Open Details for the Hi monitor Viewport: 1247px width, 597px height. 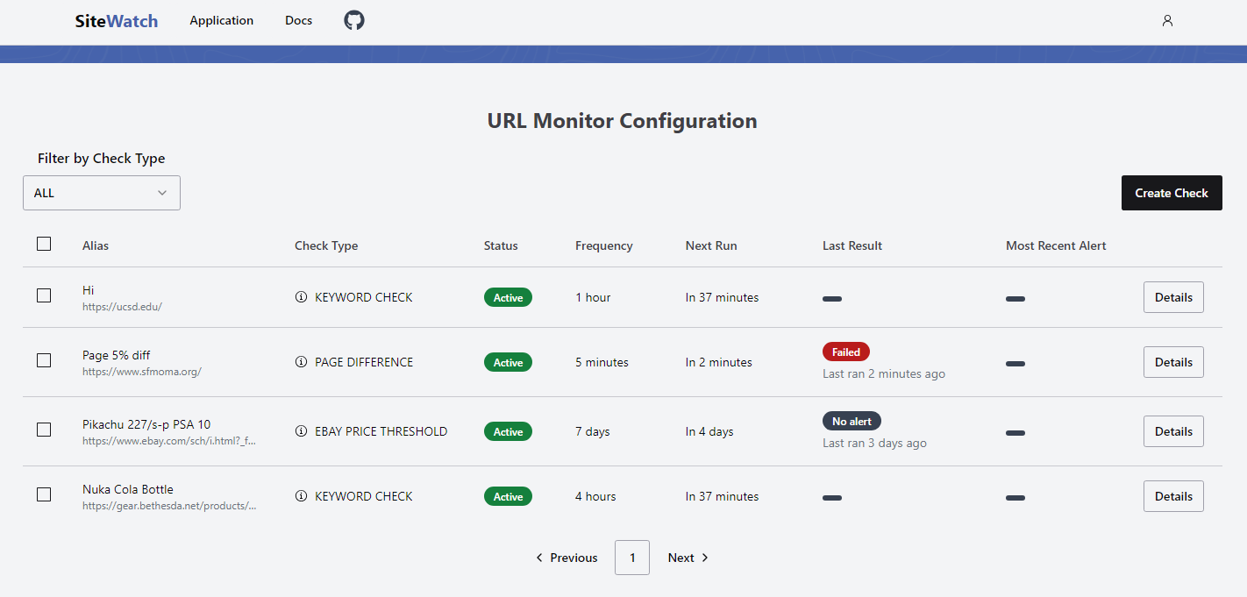tap(1172, 297)
